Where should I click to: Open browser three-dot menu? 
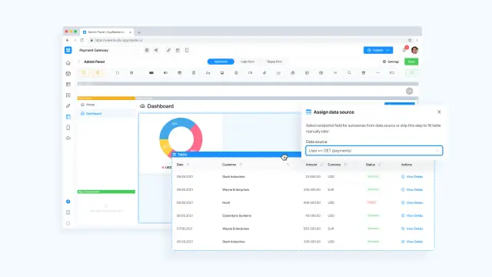click(417, 40)
